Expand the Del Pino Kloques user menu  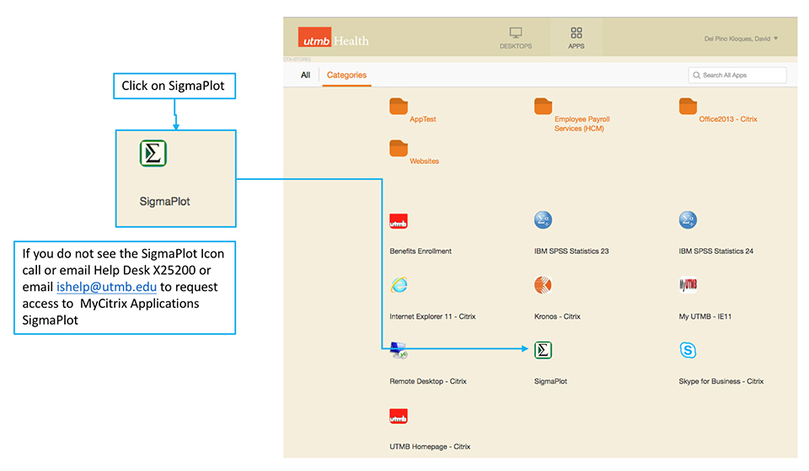pos(741,39)
